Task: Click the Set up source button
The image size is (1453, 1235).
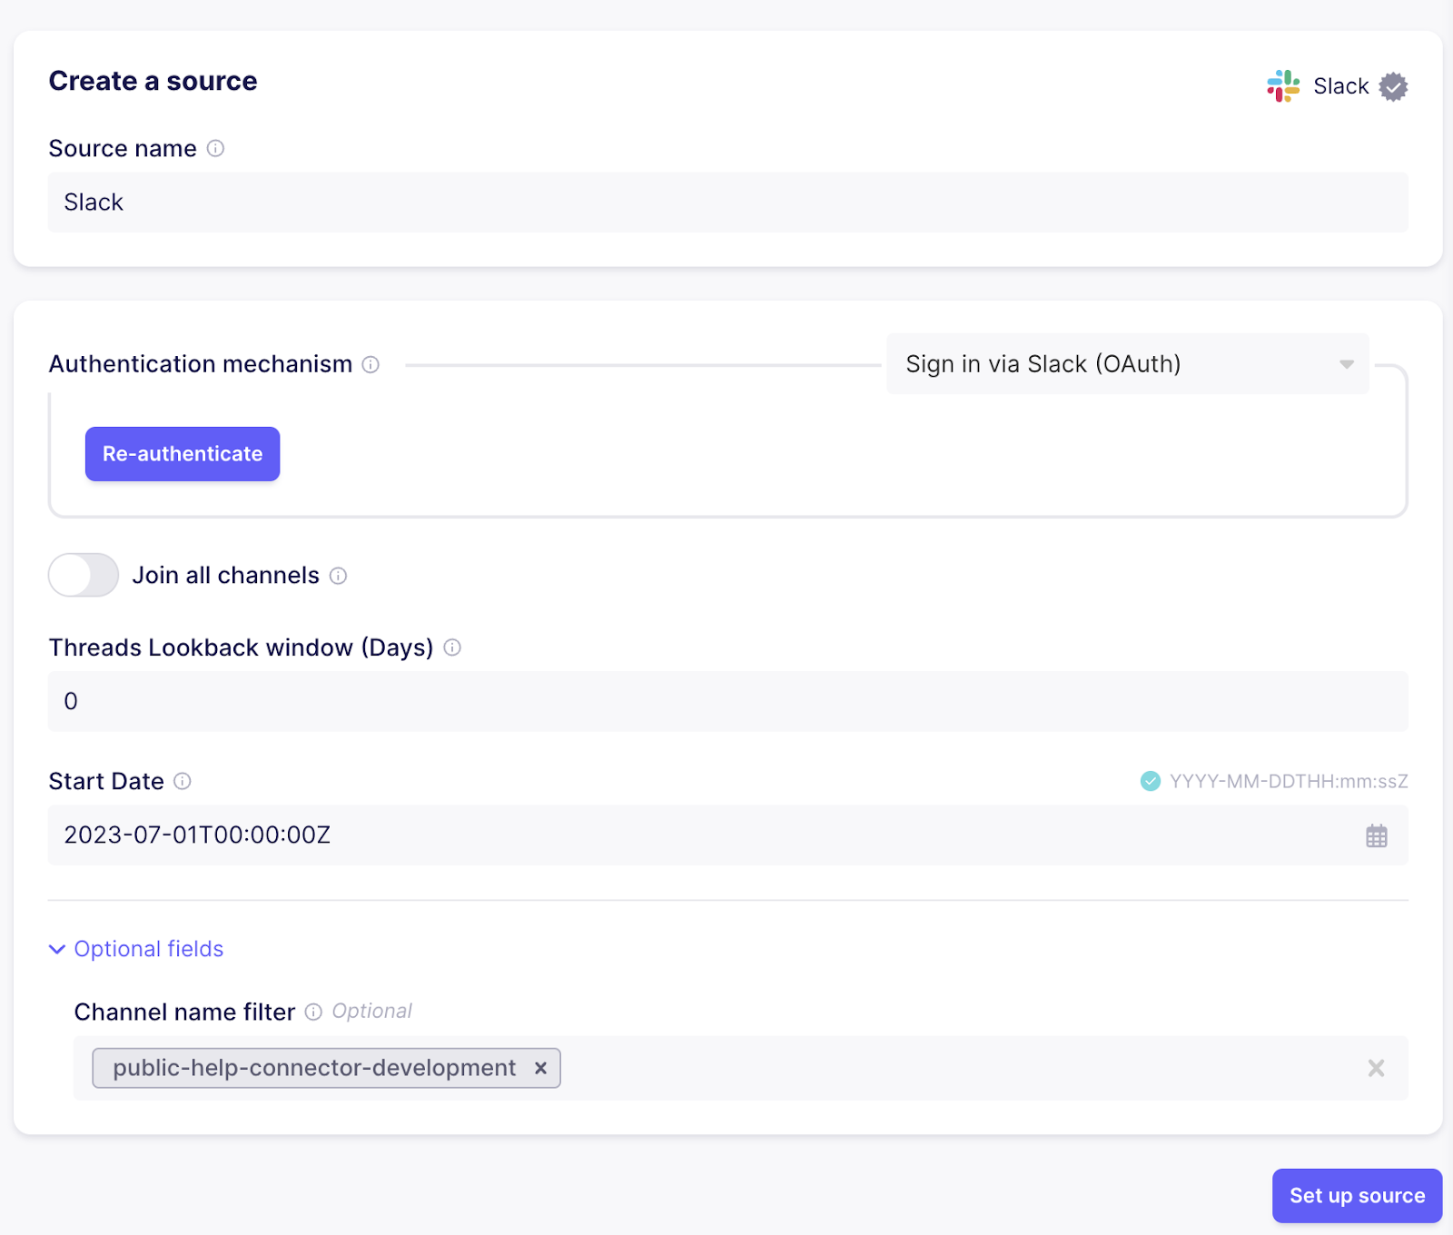Action: click(1356, 1196)
